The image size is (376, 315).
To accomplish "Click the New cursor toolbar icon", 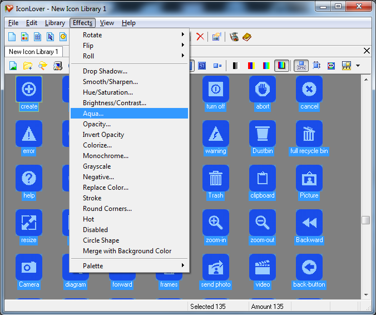I will coord(50,37).
